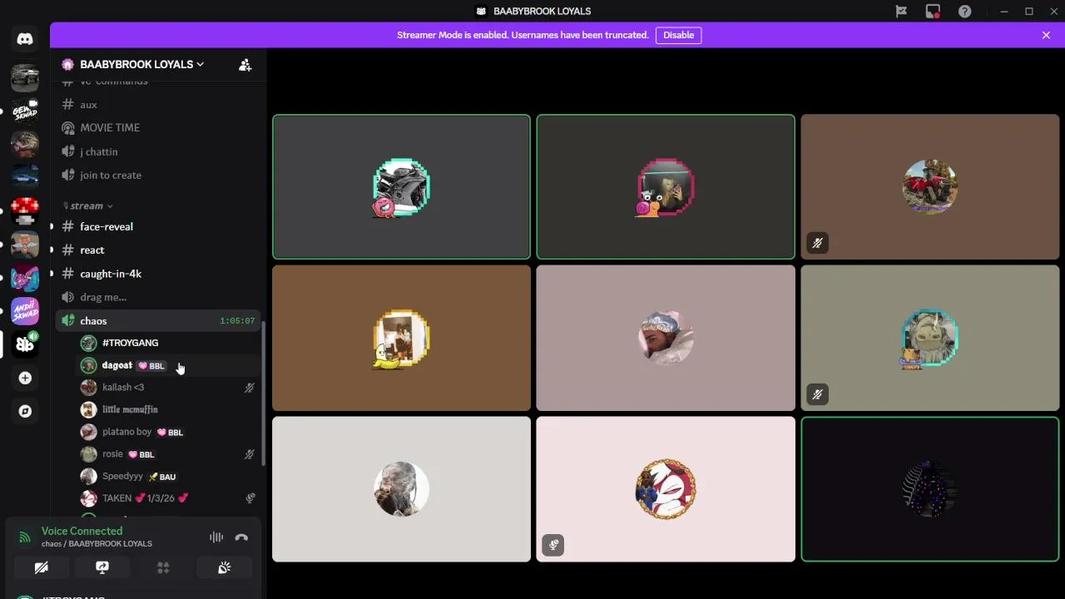The image size is (1065, 599).
Task: Disable Streamer Mode
Action: point(678,35)
